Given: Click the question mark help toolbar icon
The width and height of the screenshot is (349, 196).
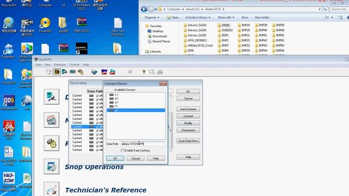Looking at the screenshot, I should tap(144, 72).
